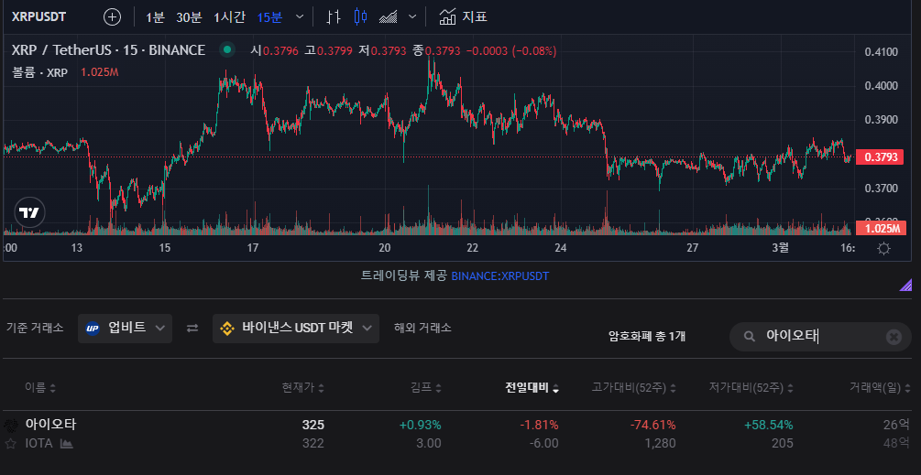This screenshot has width=921, height=475.
Task: Open the time interval dropdown arrow
Action: click(x=300, y=17)
